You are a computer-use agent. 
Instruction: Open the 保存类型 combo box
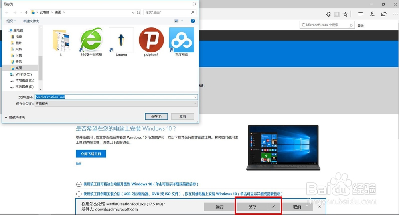[x=116, y=103]
